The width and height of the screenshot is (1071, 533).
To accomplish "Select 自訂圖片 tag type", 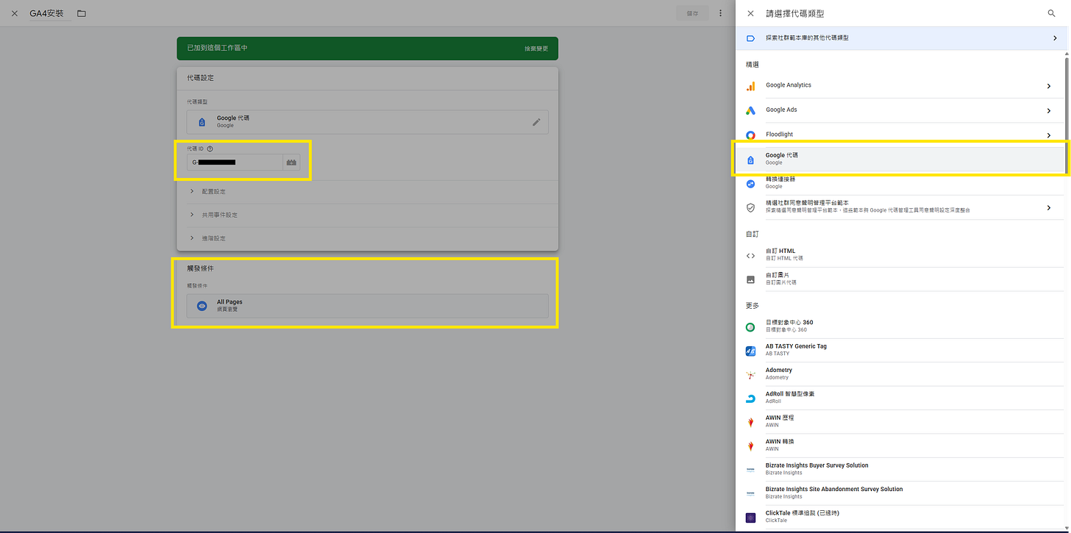I will 900,279.
